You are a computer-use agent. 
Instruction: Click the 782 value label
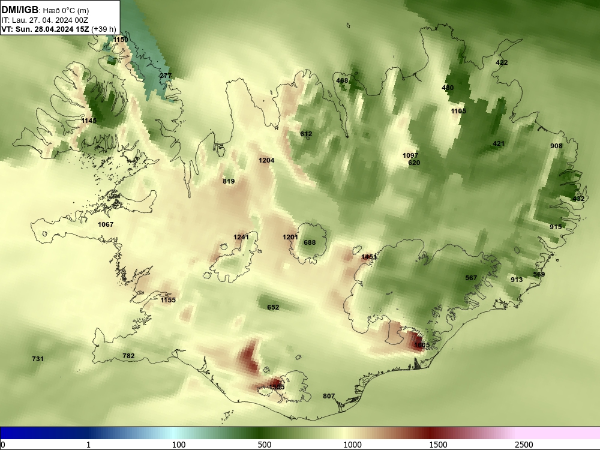(128, 356)
